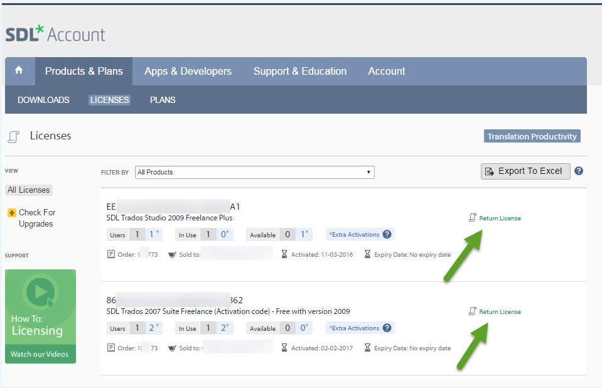Click hourglass icon next to Activated: 11-03-2016
The width and height of the screenshot is (602, 388).
[x=284, y=254]
